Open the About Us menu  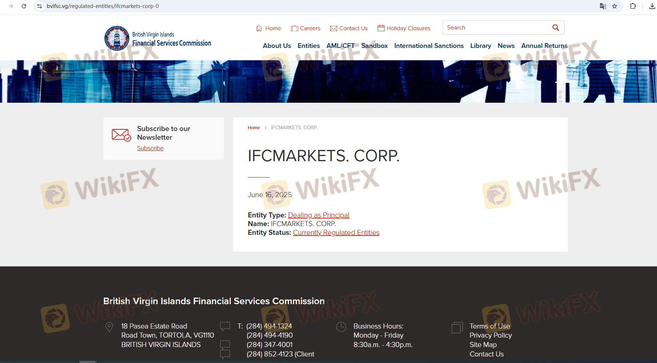click(x=277, y=46)
